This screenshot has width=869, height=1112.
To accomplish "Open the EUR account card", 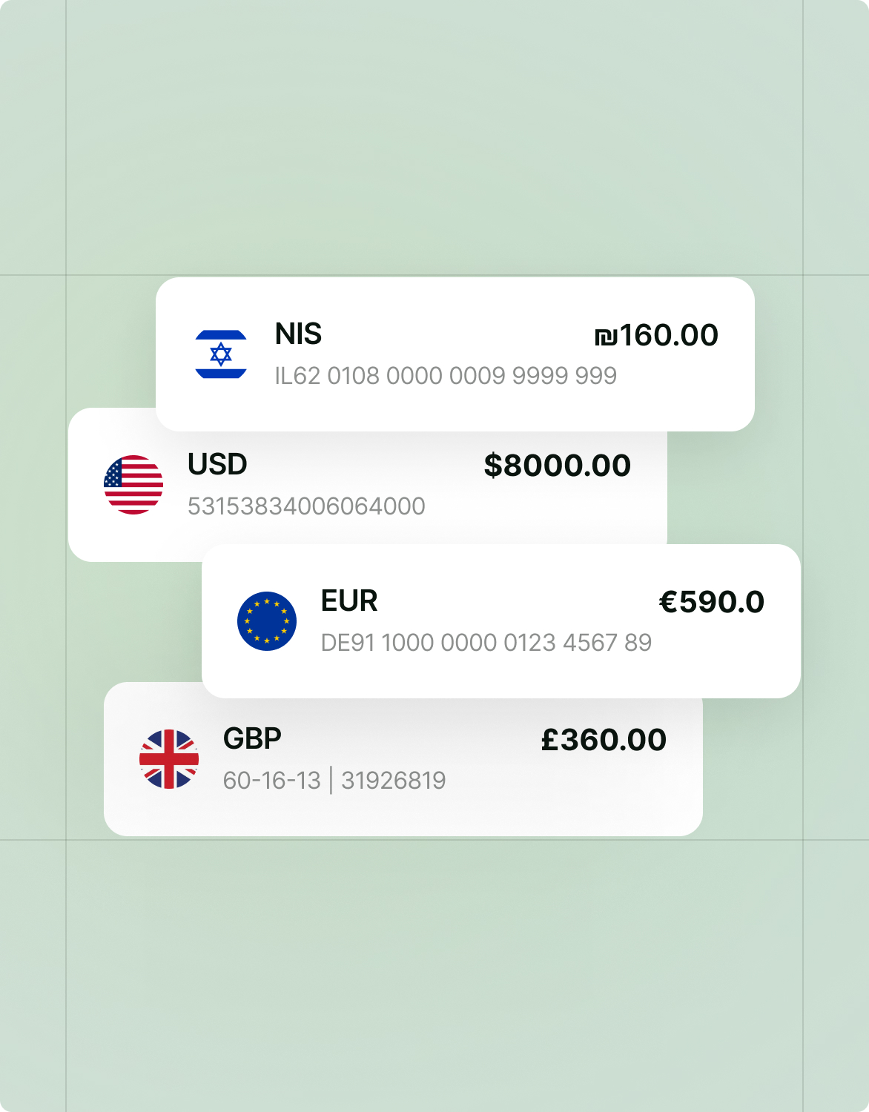I will [x=501, y=621].
